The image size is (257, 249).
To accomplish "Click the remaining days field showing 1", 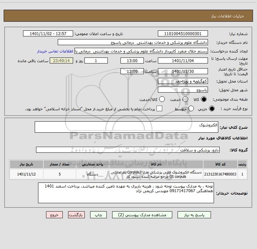I will pyautogui.click(x=96, y=60).
